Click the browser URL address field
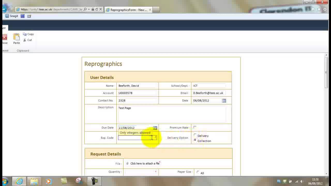This screenshot has height=186, width=331. click(x=51, y=10)
